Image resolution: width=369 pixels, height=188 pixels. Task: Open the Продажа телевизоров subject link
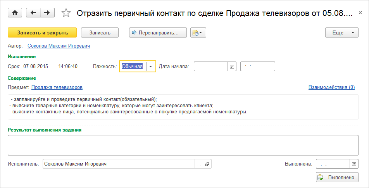[57, 87]
